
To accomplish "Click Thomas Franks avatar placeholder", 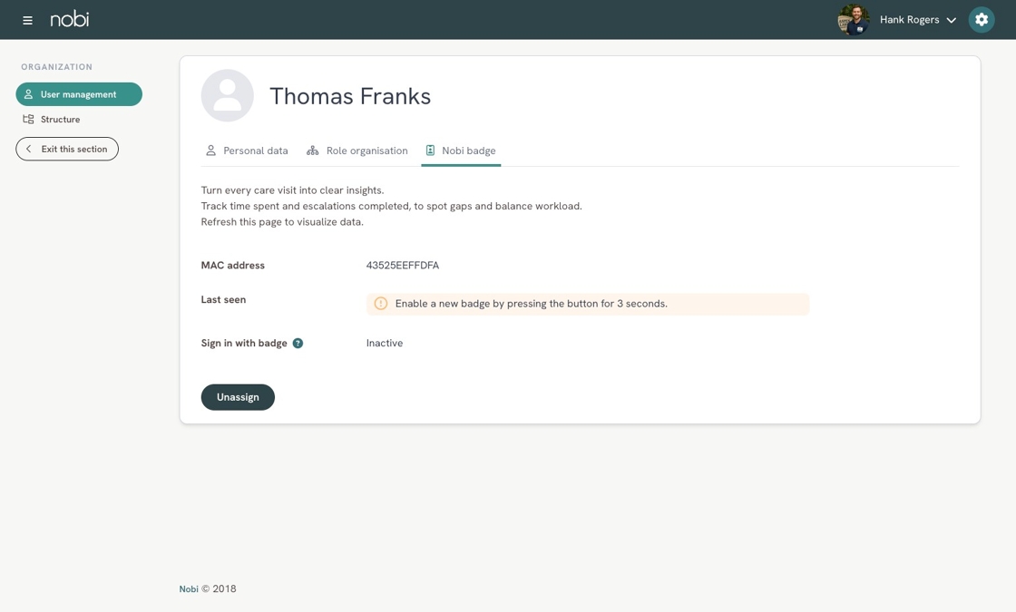I will click(228, 96).
